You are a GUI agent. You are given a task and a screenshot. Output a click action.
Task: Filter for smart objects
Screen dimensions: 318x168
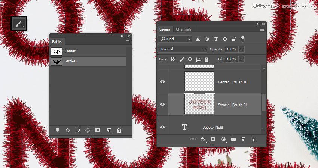coord(234,39)
